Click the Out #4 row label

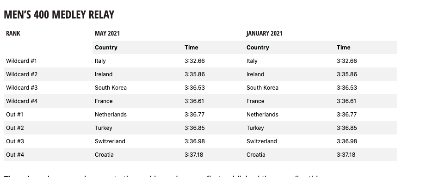[x=15, y=155]
